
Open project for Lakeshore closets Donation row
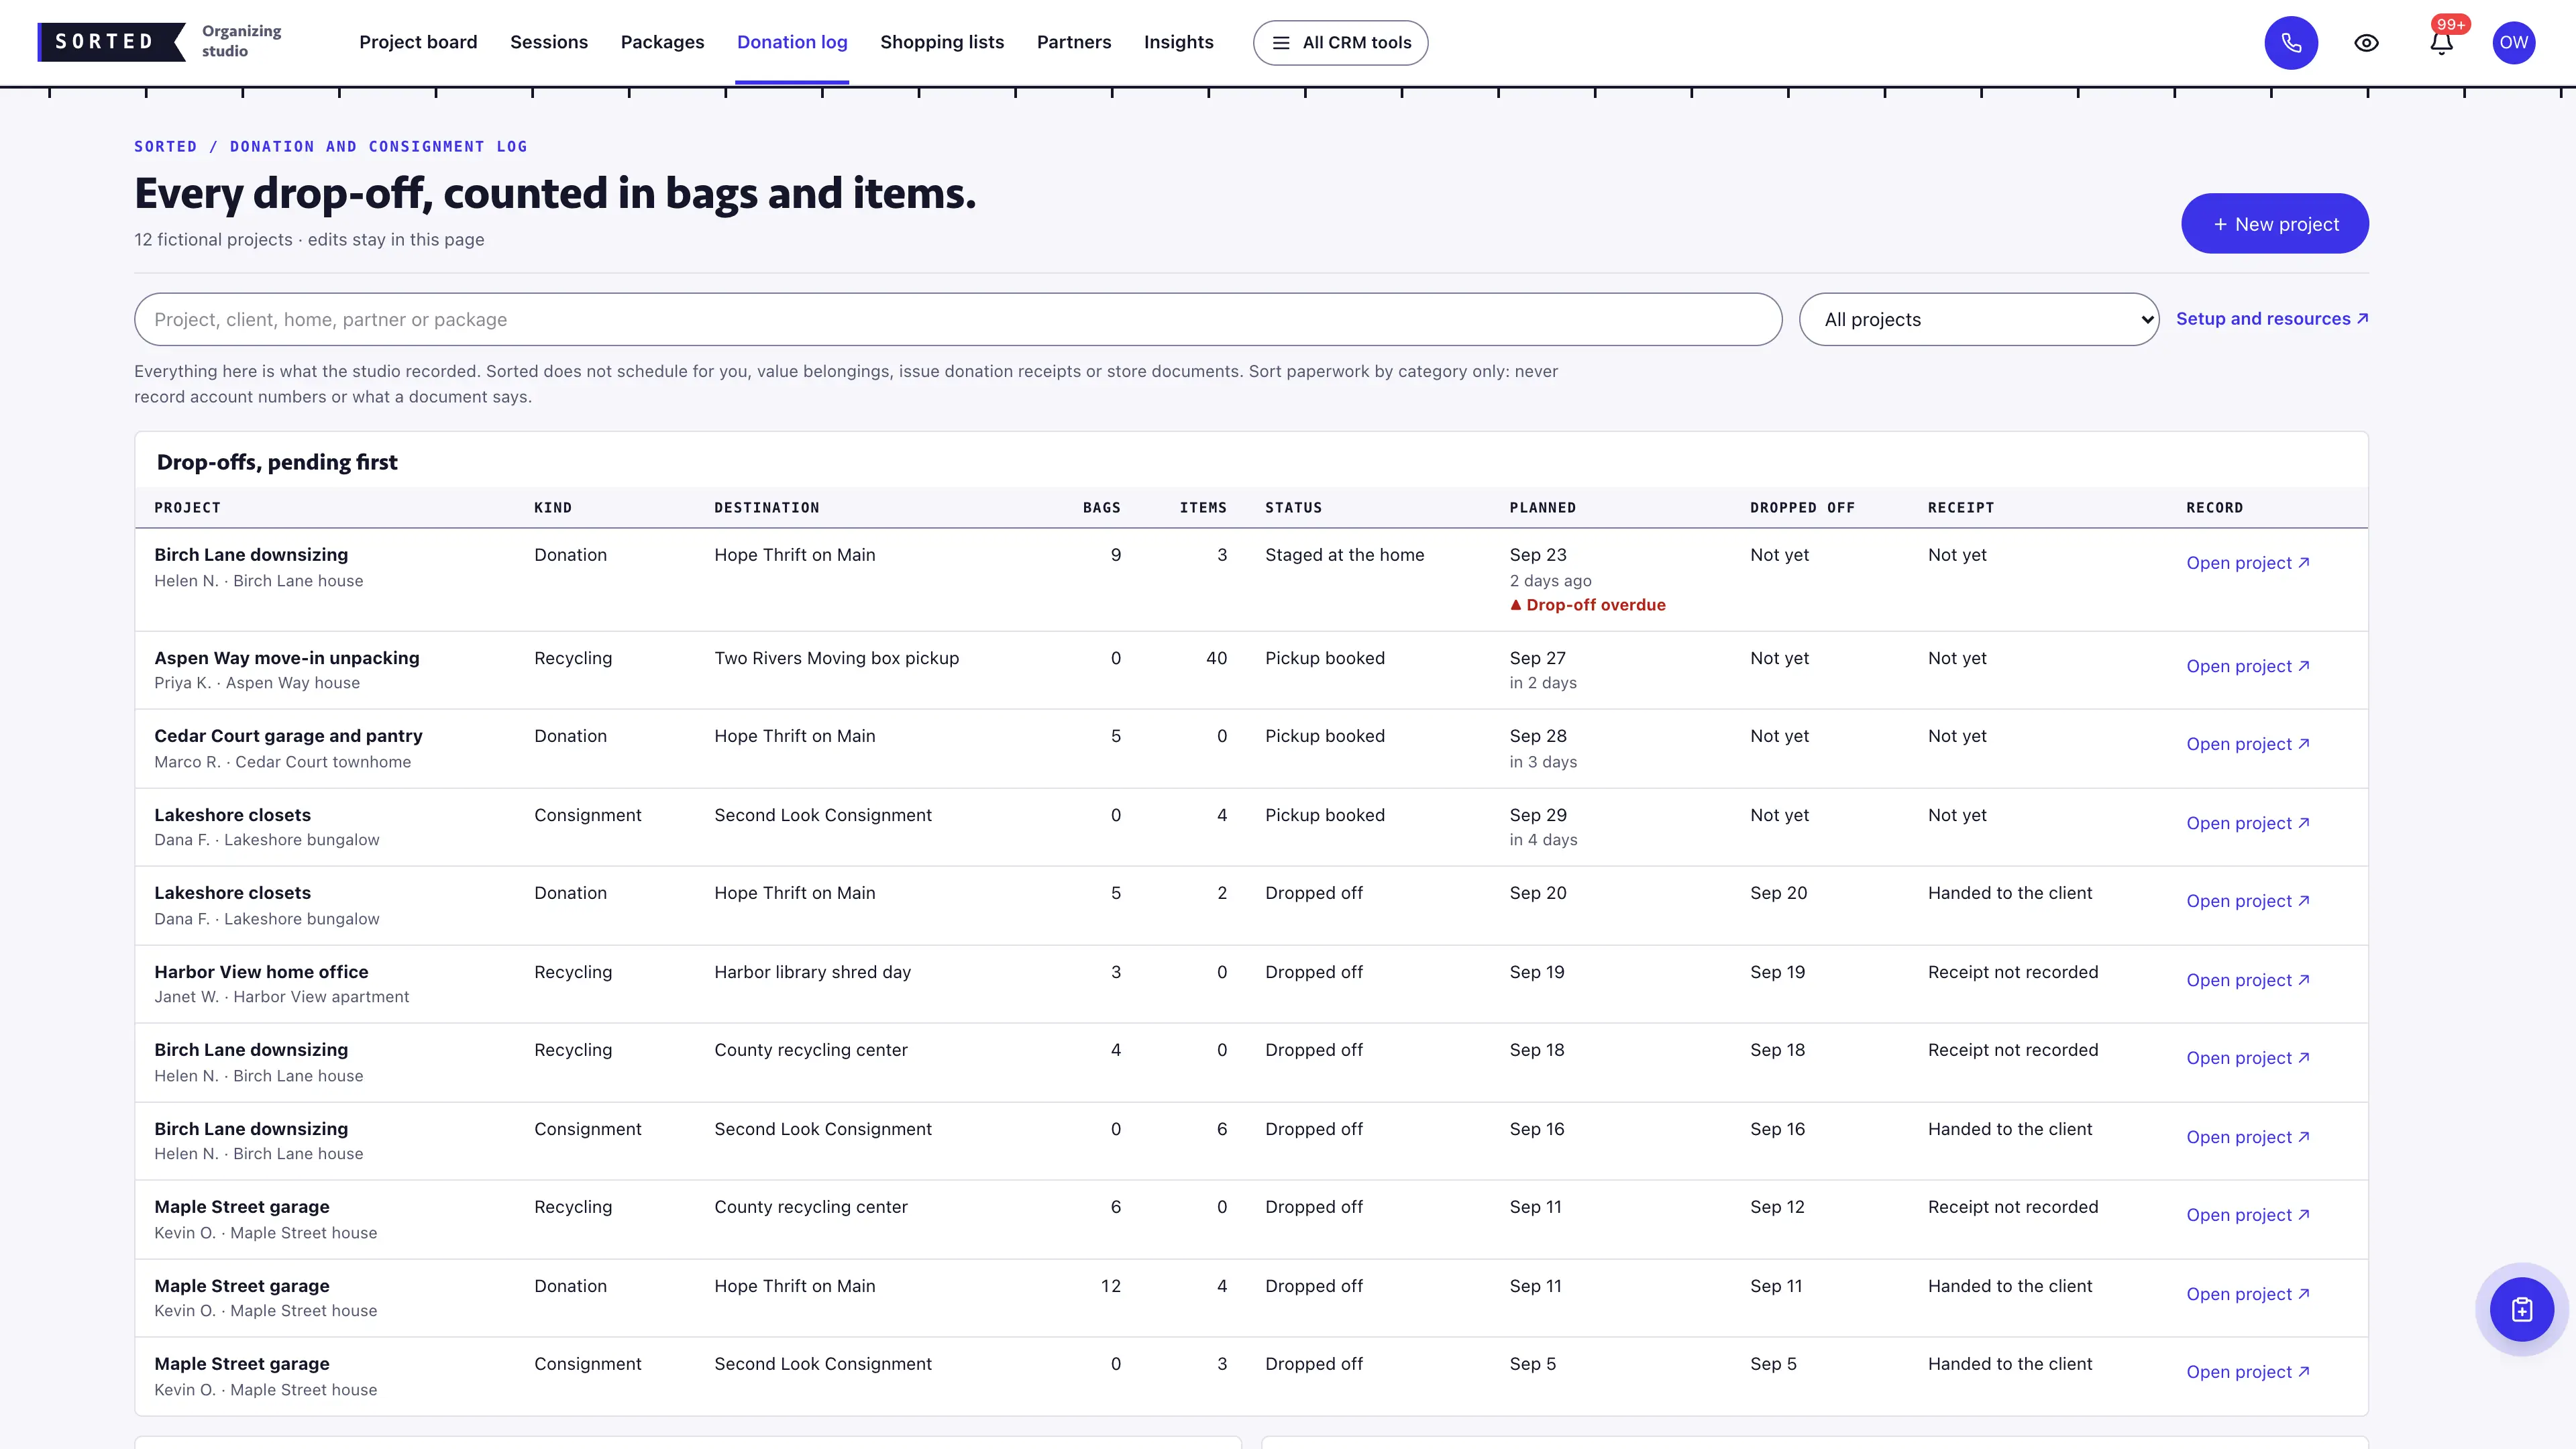click(2247, 901)
